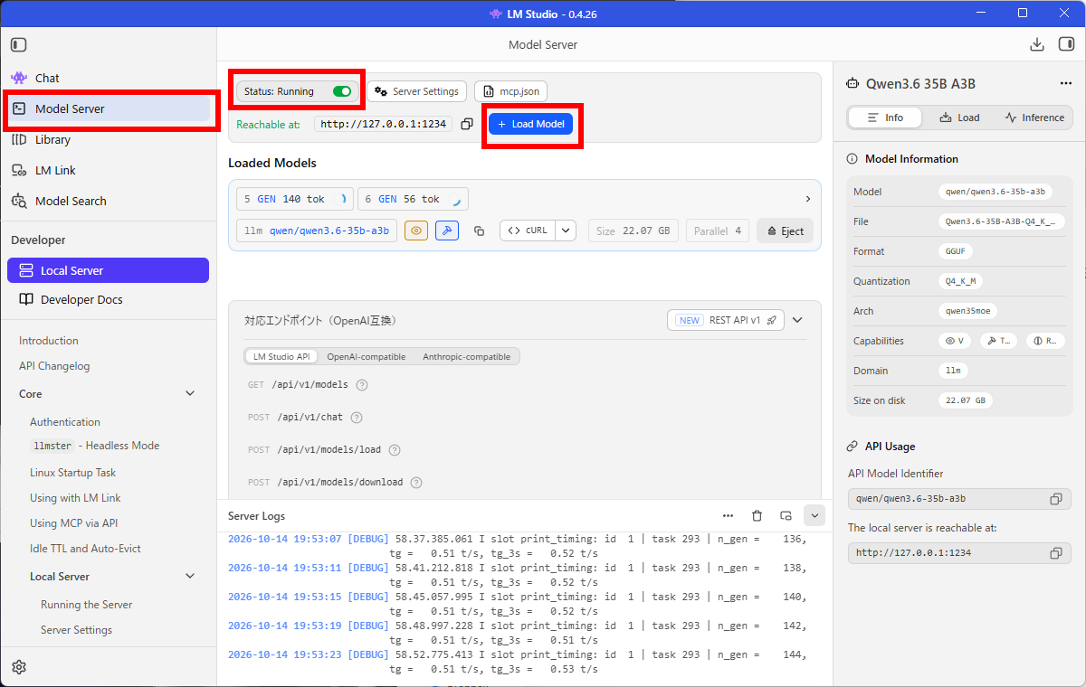Switch to the Inference tab
Viewport: 1086px width, 687px height.
[x=1034, y=118]
